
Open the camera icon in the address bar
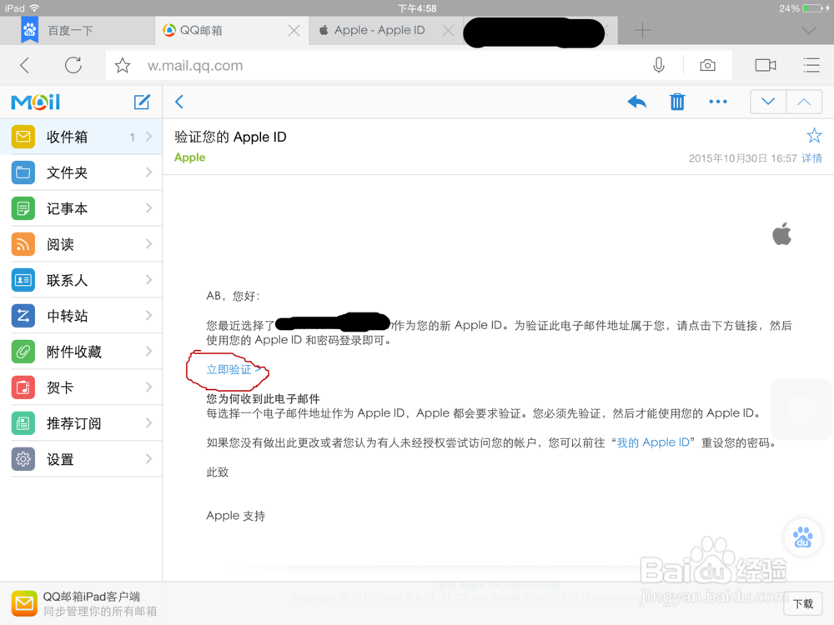[707, 65]
